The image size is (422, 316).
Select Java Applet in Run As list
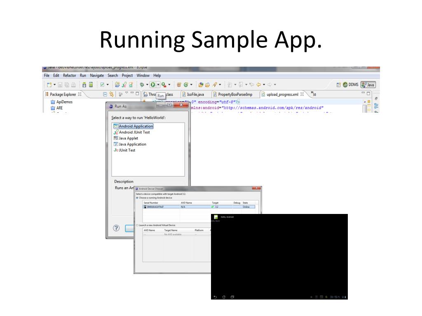pos(126,138)
